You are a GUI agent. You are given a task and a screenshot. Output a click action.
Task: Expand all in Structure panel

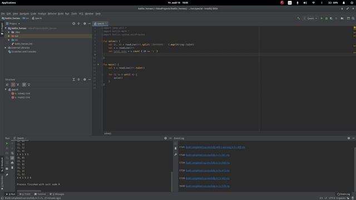73,79
